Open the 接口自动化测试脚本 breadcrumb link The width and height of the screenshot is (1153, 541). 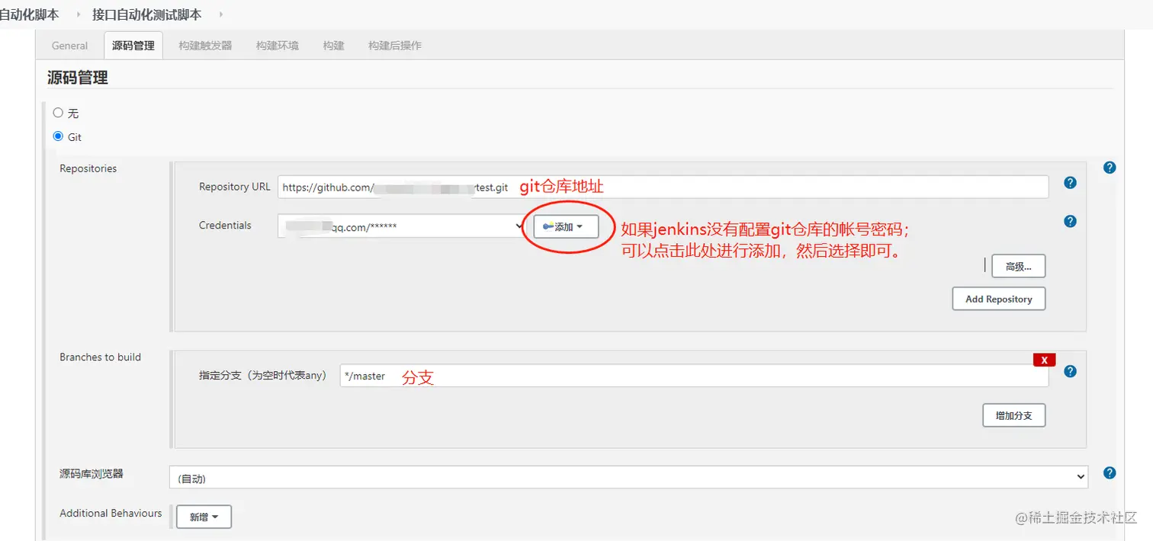pos(146,14)
